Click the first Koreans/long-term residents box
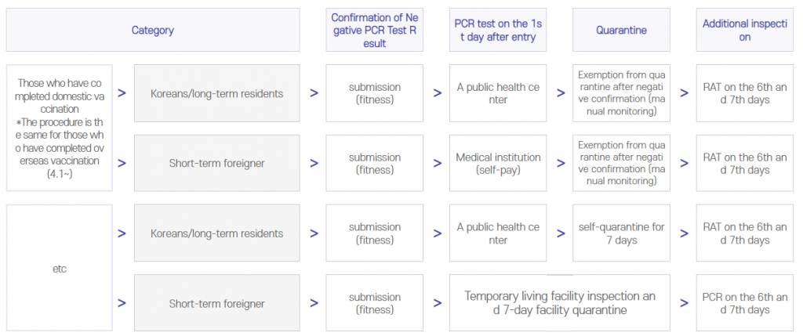Image resolution: width=803 pixels, height=336 pixels. click(216, 93)
